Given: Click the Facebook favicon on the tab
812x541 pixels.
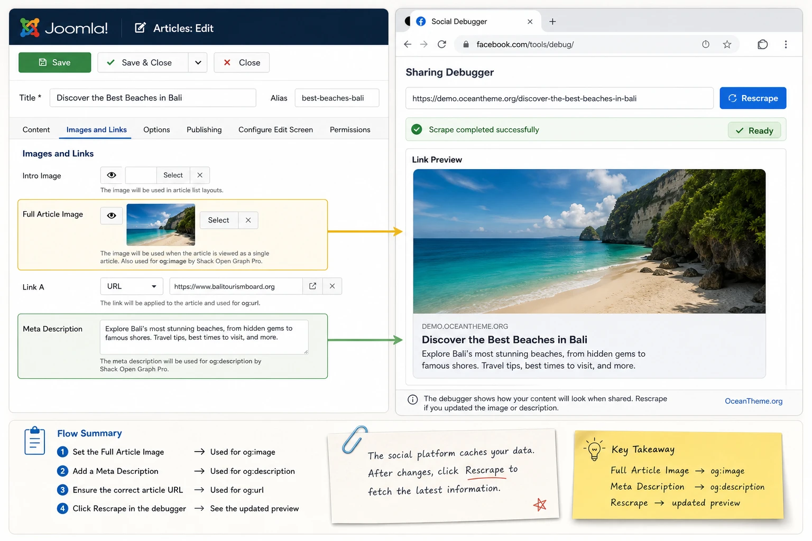Looking at the screenshot, I should pos(421,21).
